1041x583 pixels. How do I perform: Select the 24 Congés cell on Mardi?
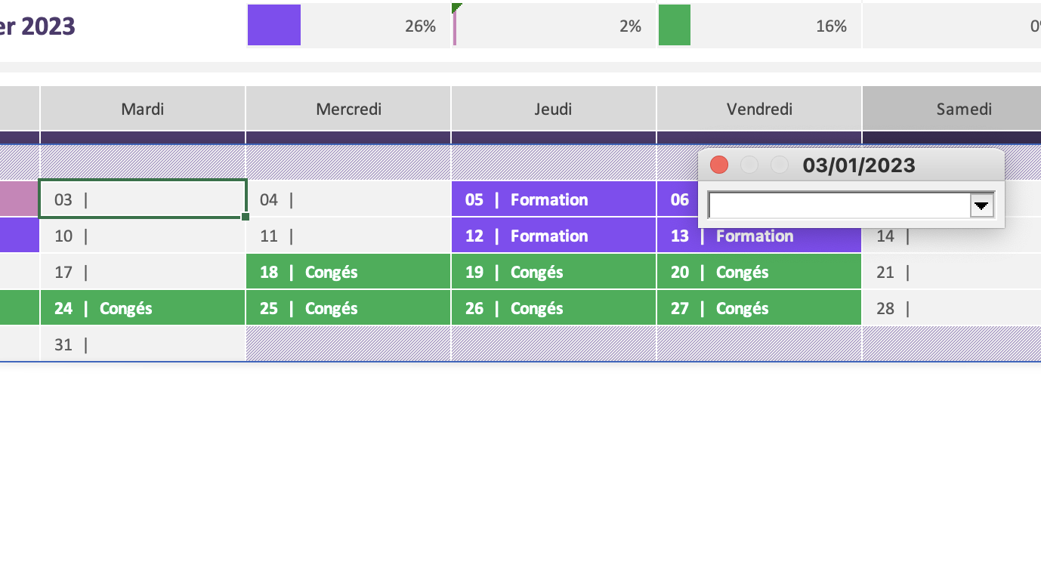point(143,308)
